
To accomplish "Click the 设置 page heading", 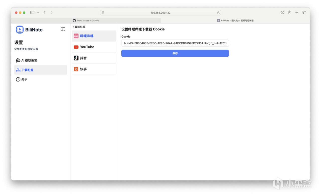I will click(x=19, y=43).
